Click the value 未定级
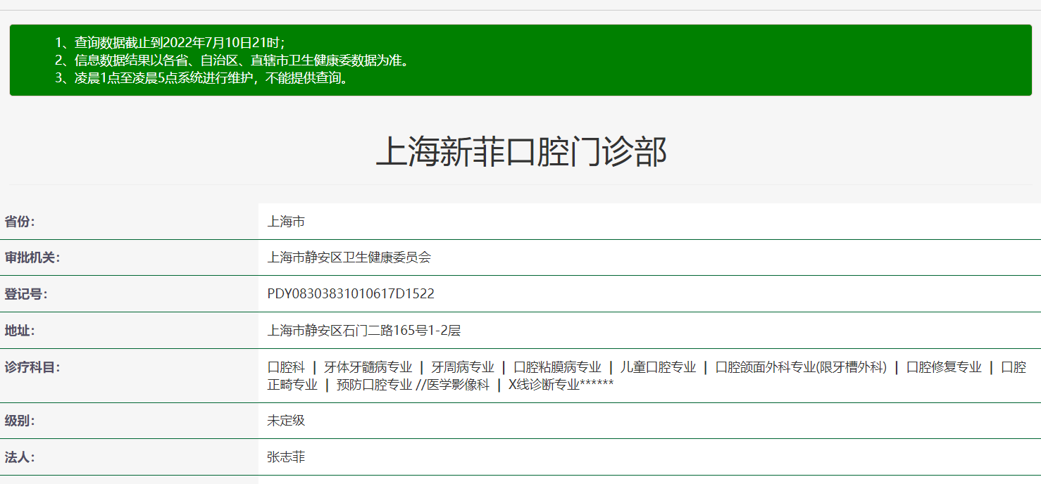The image size is (1041, 484). 286,421
